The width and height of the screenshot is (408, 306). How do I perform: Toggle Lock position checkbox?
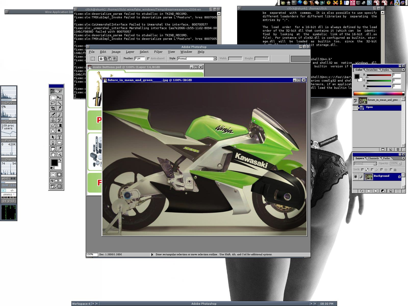(x=382, y=170)
